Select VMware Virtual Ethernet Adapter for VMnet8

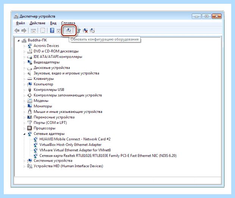pyautogui.click(x=75, y=150)
